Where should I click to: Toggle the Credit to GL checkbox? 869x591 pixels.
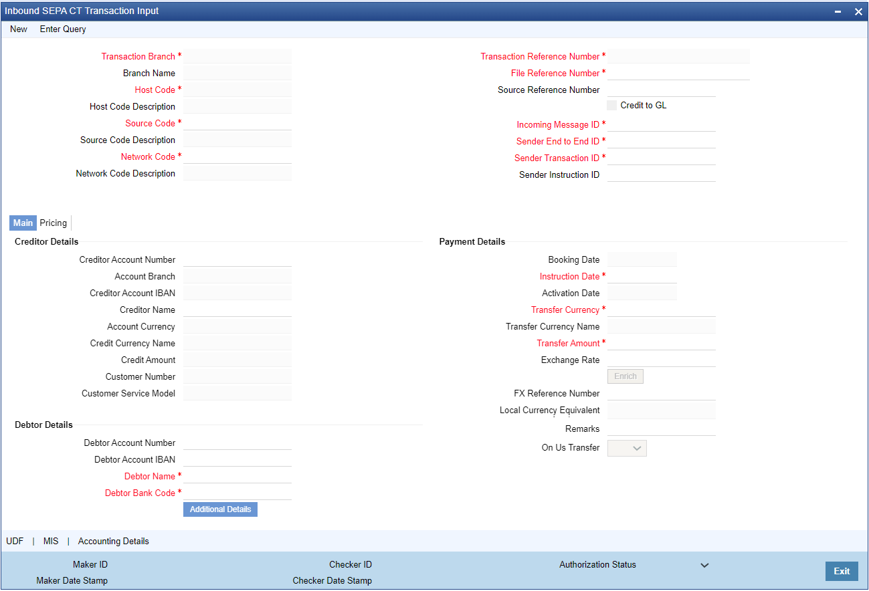pyautogui.click(x=611, y=105)
